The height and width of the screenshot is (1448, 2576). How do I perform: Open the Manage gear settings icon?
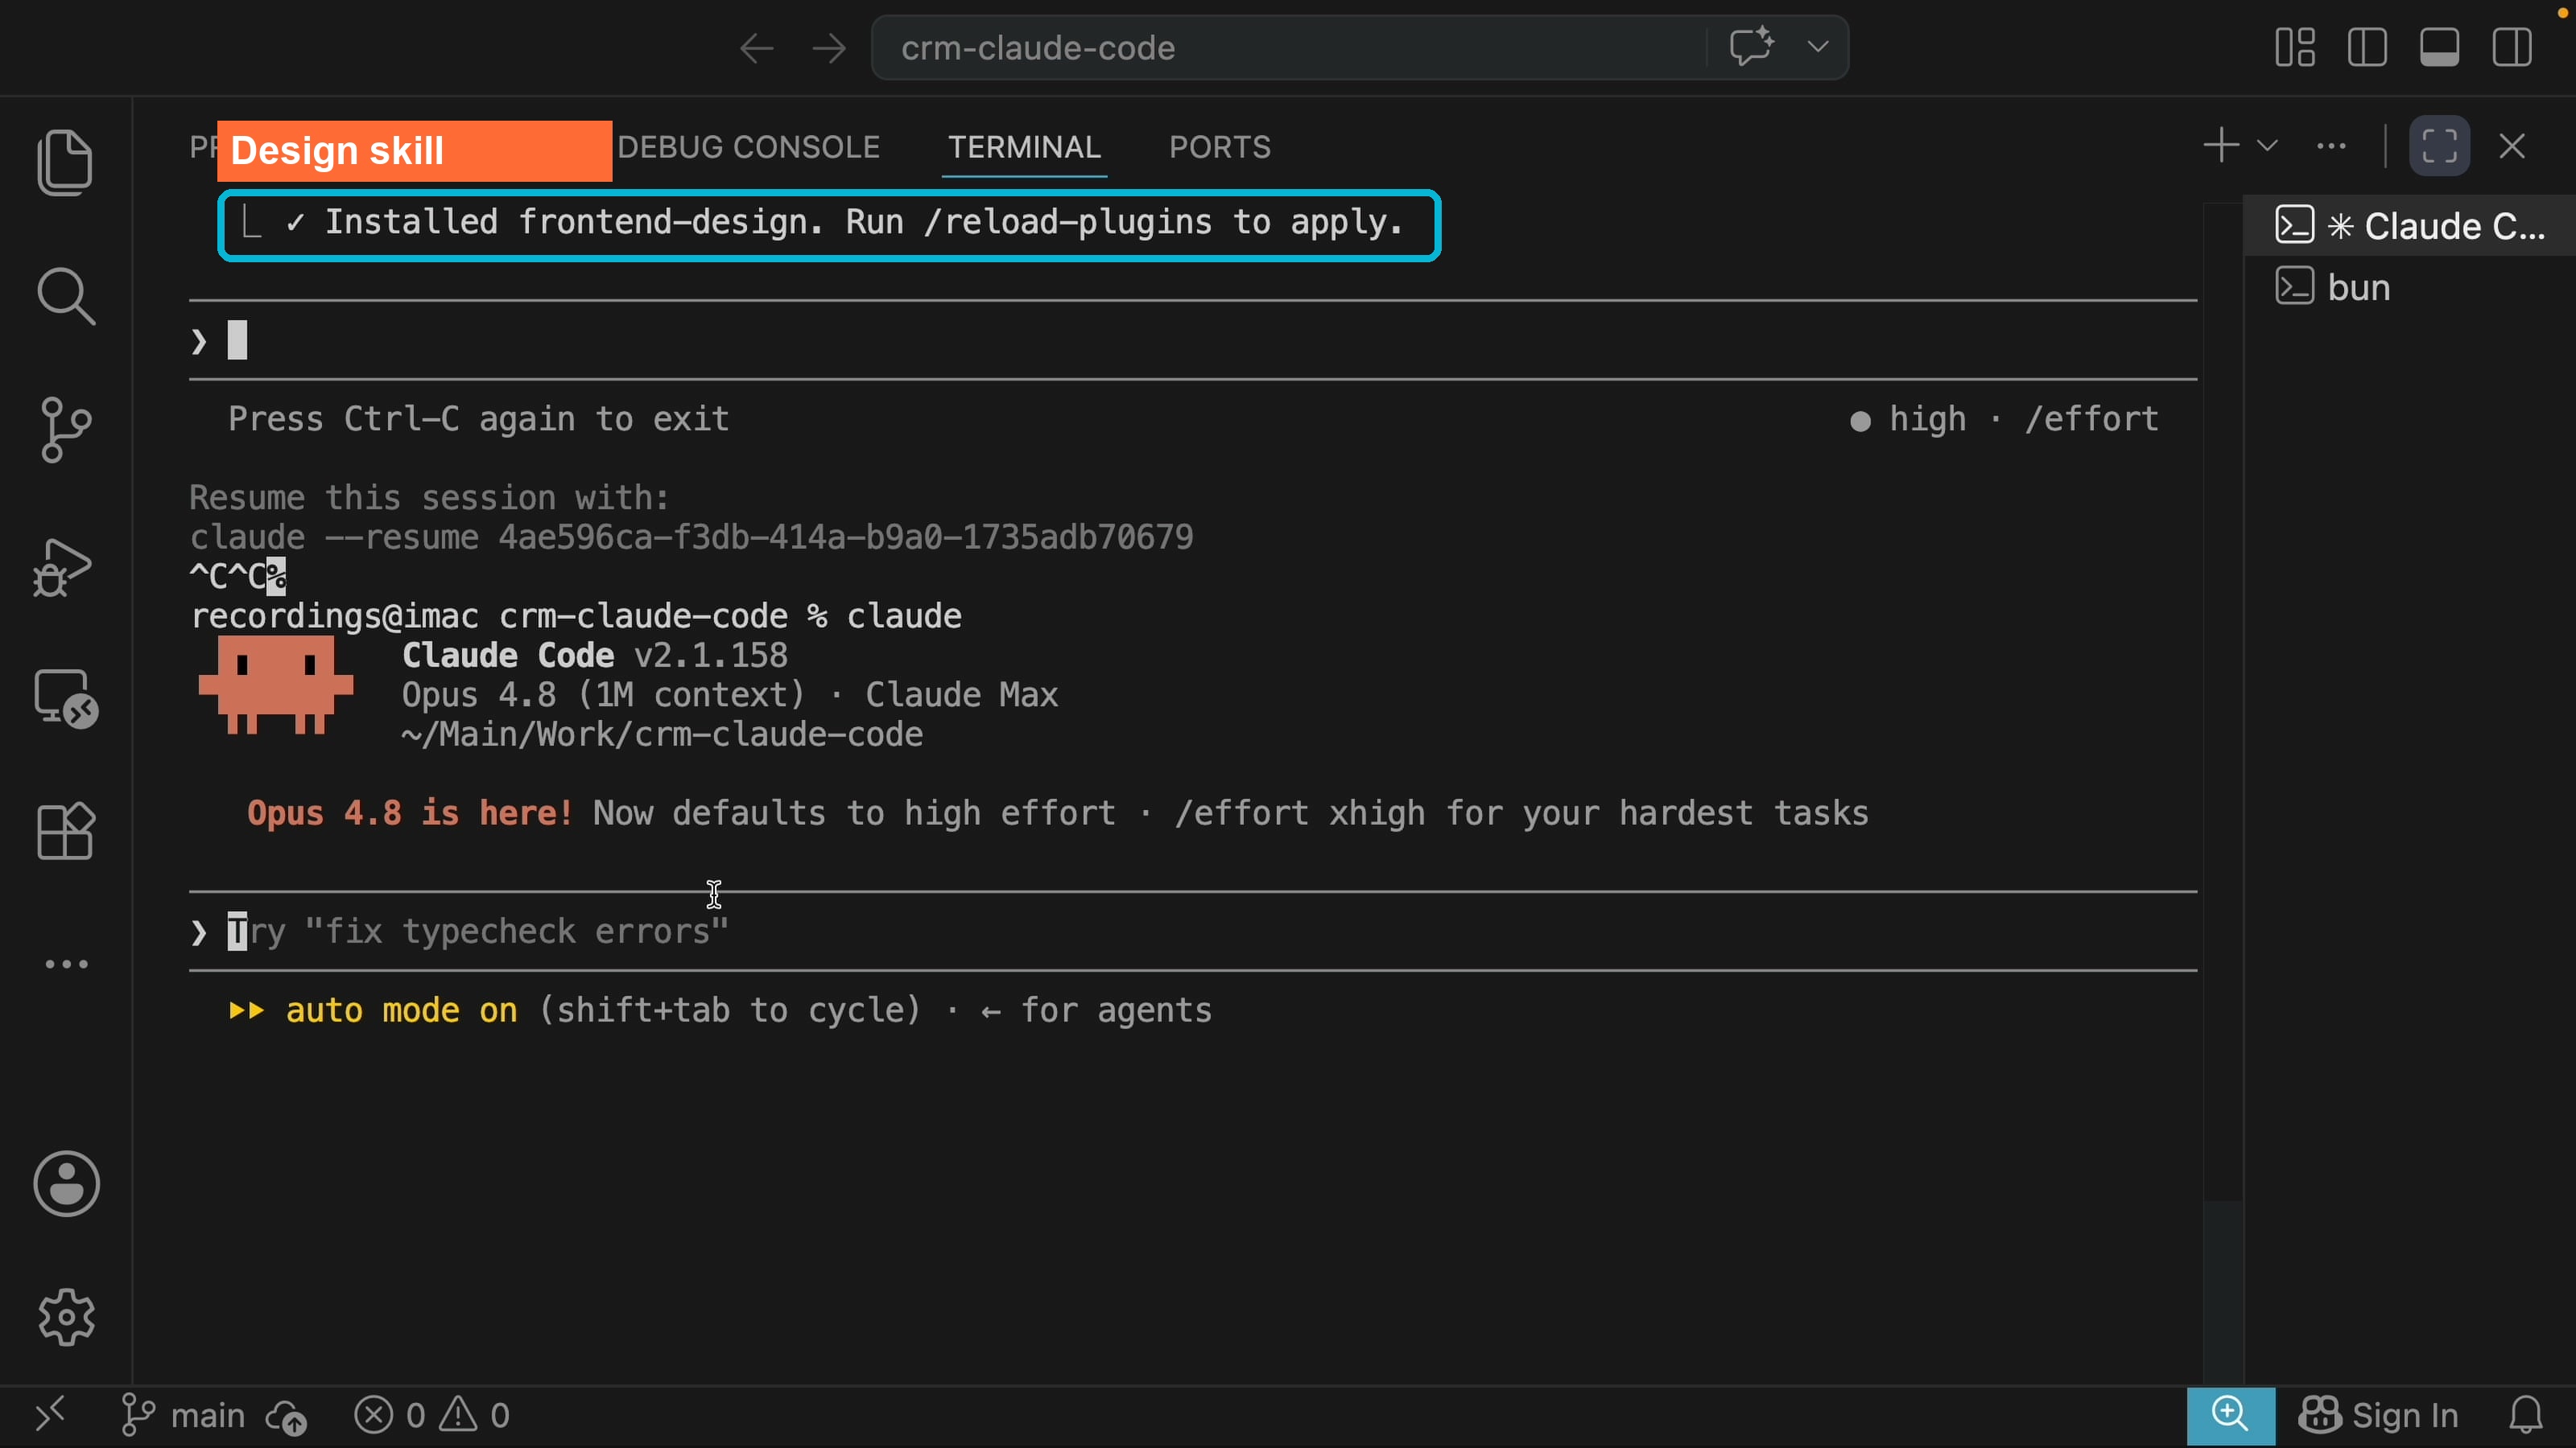tap(66, 1316)
